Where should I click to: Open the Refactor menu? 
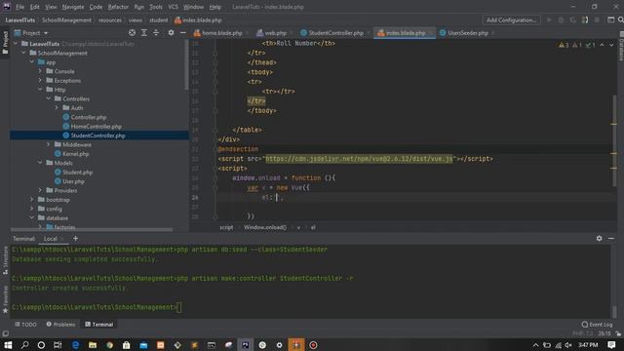click(118, 7)
